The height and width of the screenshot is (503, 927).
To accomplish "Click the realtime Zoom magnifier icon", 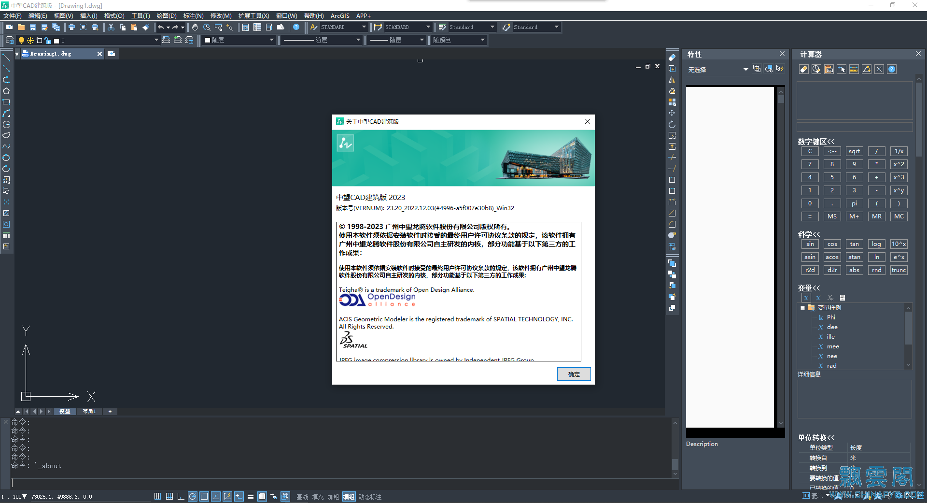I will [x=207, y=27].
